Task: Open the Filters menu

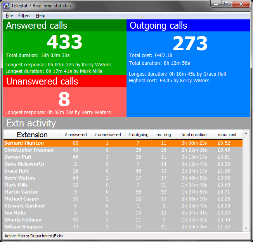Action: pyautogui.click(x=24, y=16)
